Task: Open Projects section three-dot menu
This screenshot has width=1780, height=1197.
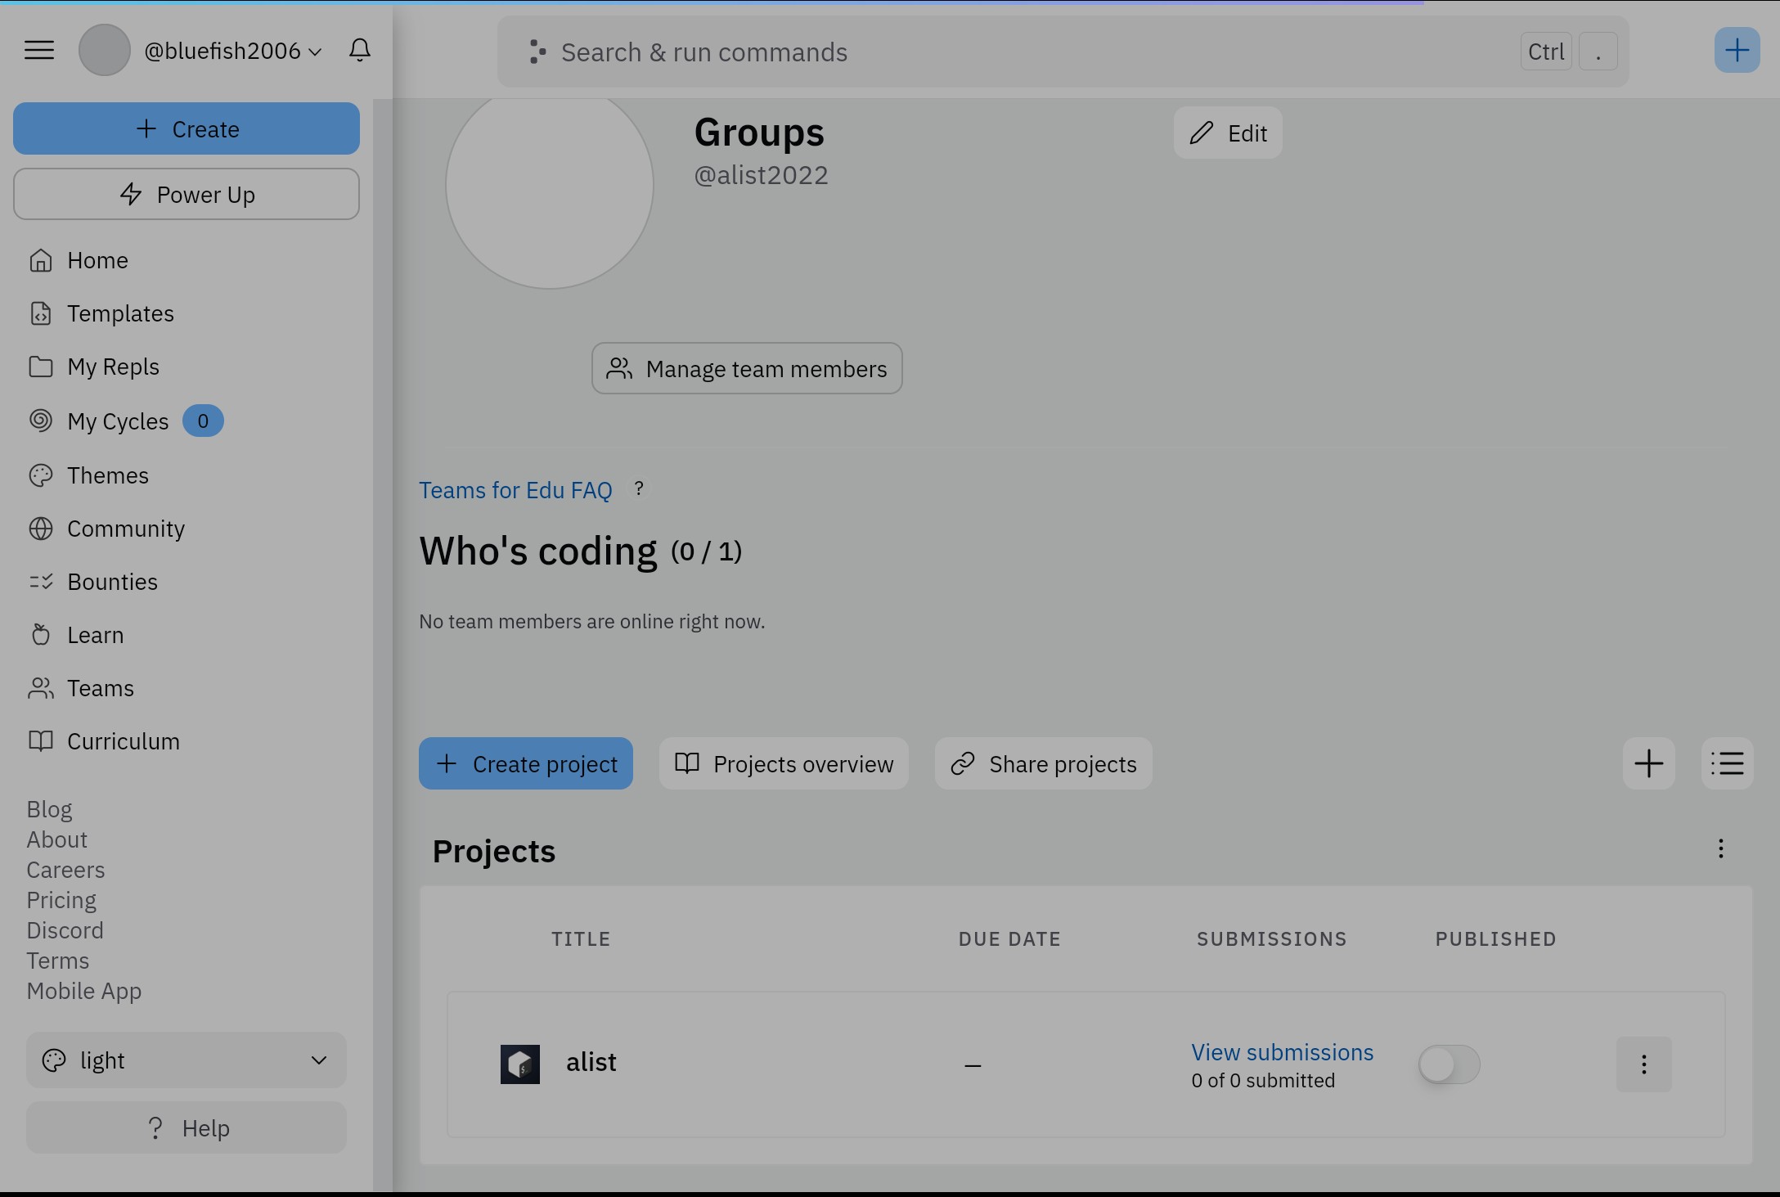Action: point(1720,848)
